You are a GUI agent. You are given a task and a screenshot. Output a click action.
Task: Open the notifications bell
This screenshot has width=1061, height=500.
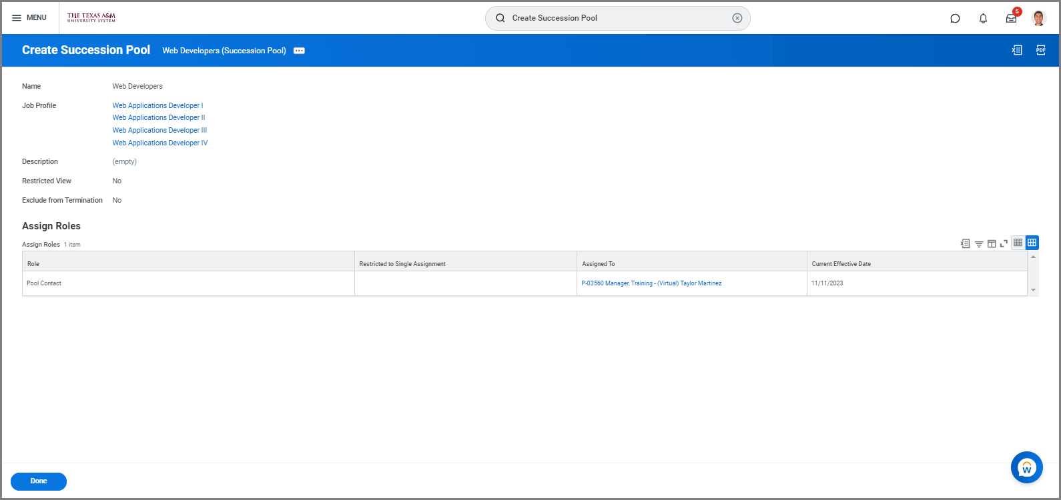click(x=983, y=19)
